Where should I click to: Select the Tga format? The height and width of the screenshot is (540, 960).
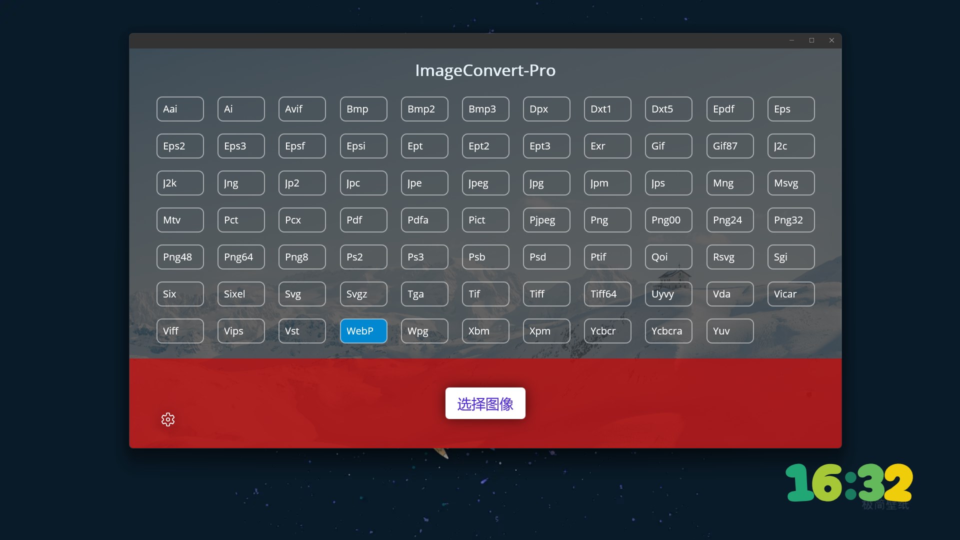point(424,294)
